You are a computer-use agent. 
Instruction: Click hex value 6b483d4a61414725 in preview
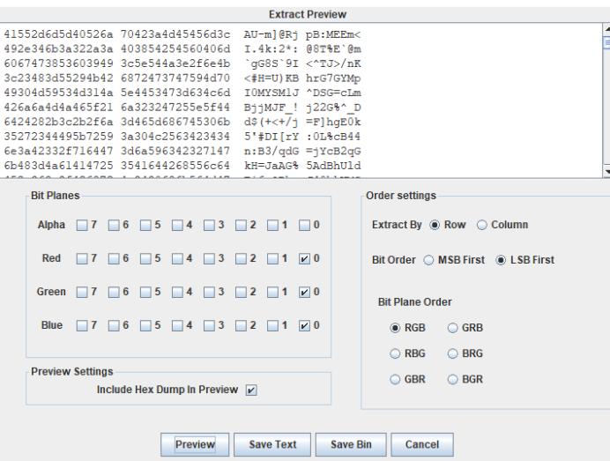(x=58, y=166)
